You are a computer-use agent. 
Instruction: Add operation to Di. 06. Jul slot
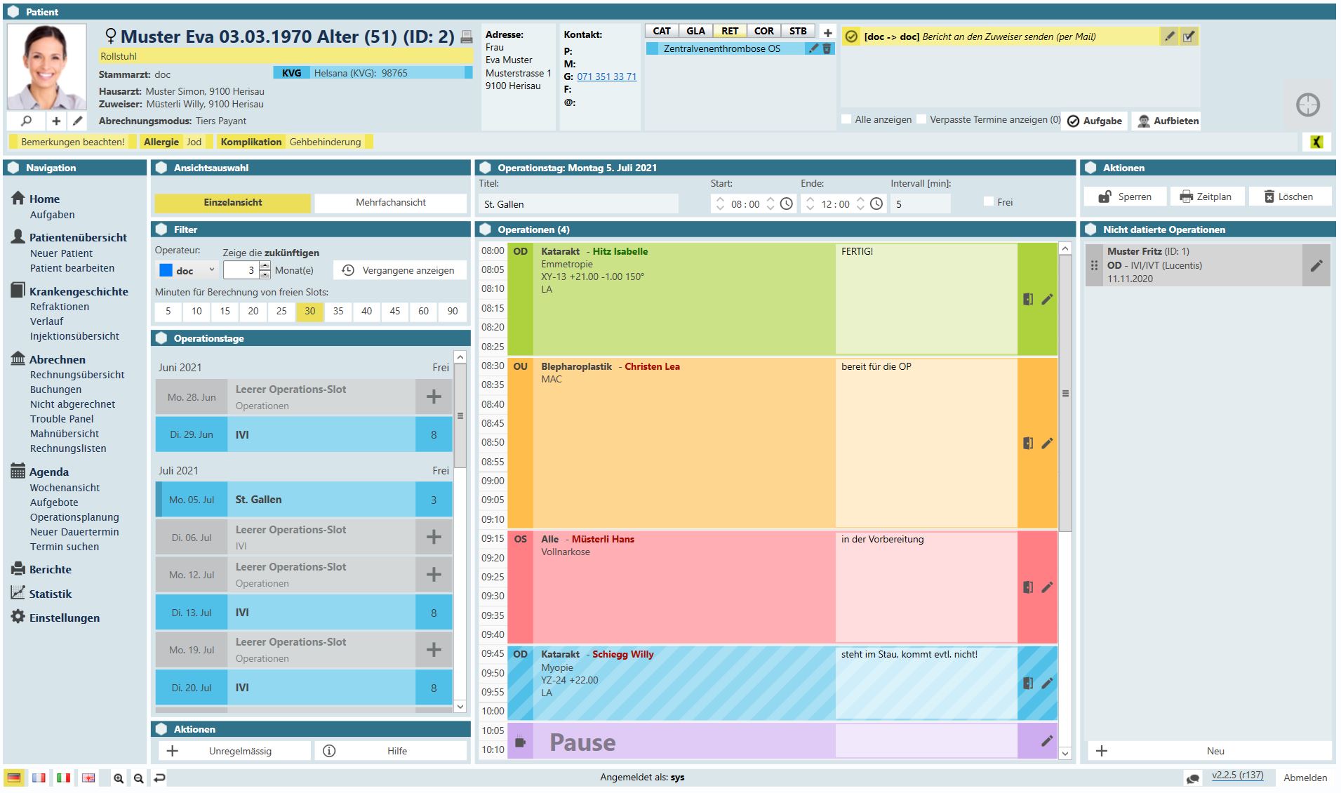click(434, 537)
